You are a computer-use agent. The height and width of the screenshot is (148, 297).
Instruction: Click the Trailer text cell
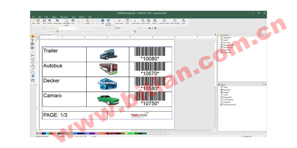point(64,54)
